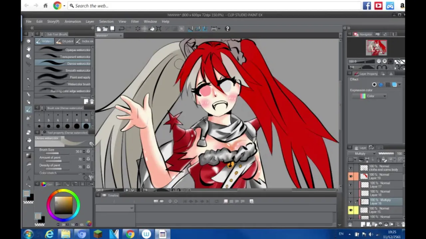The image size is (426, 239).
Task: Click navigator canvas thumbnail
Action: (376, 47)
